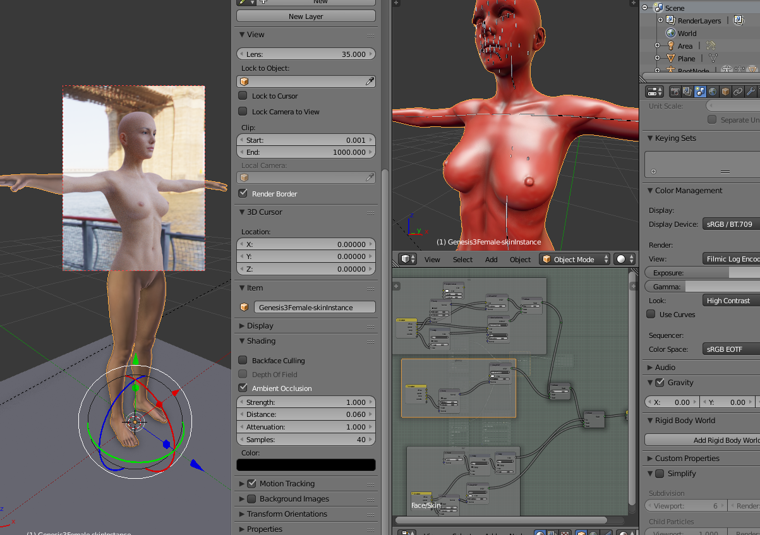Click the New Layer button
The width and height of the screenshot is (760, 535).
[x=306, y=16]
